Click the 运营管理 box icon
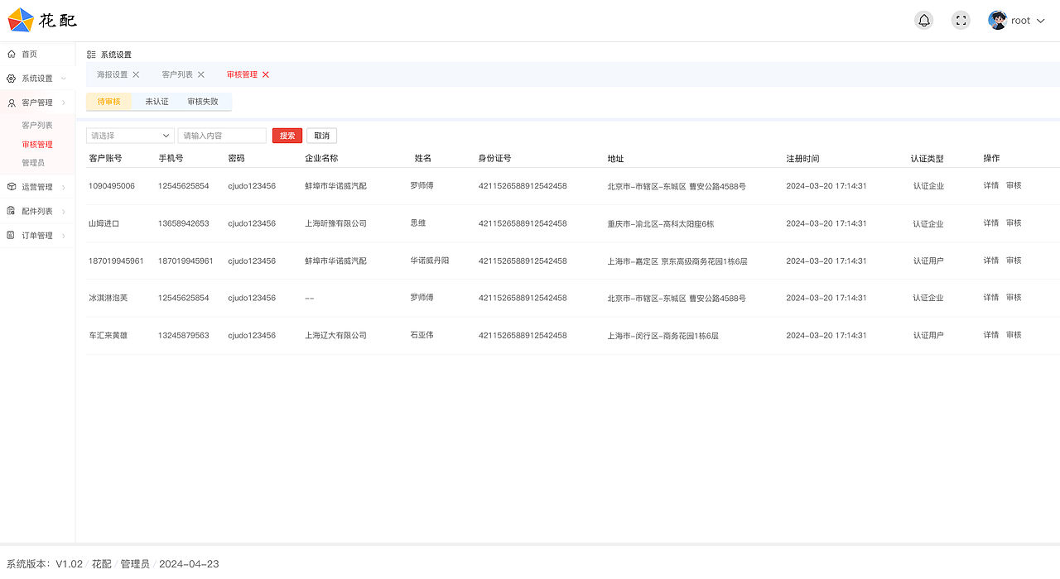 coord(11,187)
